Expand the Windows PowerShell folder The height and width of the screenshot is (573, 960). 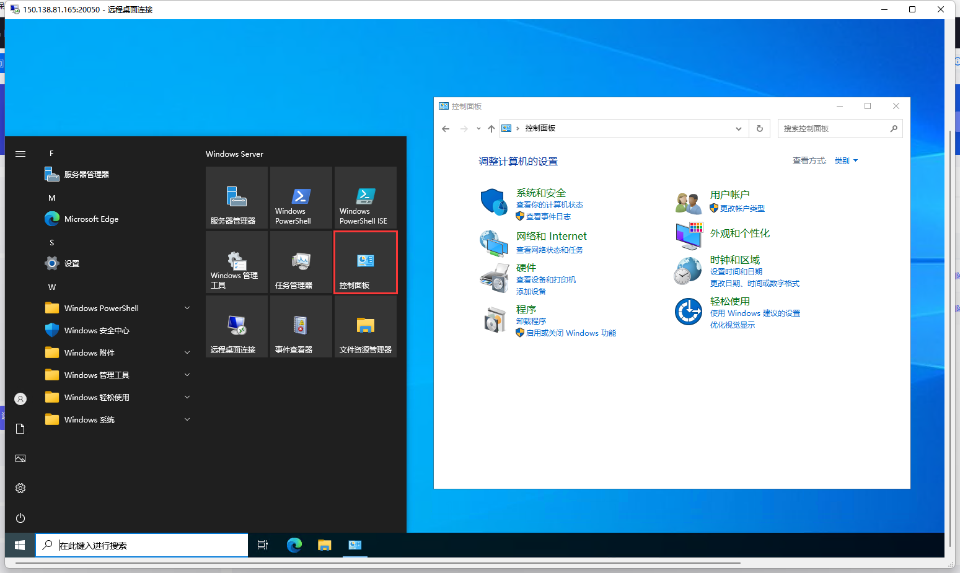pyautogui.click(x=118, y=308)
